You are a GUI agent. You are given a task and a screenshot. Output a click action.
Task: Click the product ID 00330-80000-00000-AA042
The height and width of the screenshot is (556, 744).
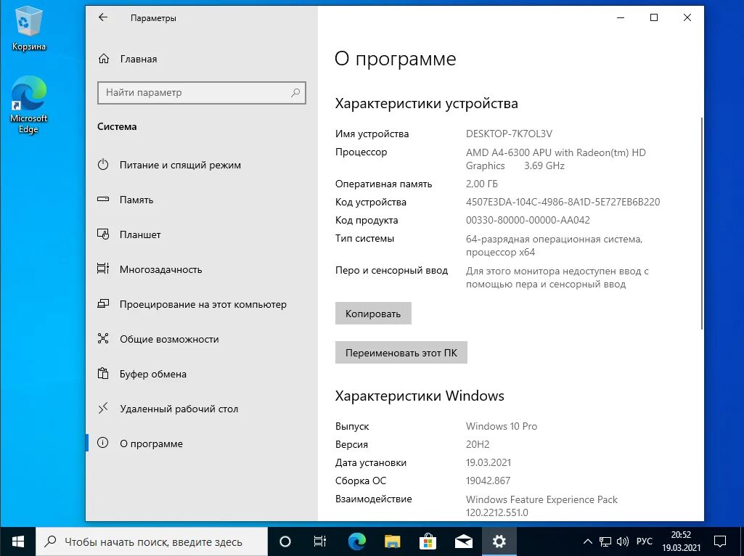(x=528, y=220)
